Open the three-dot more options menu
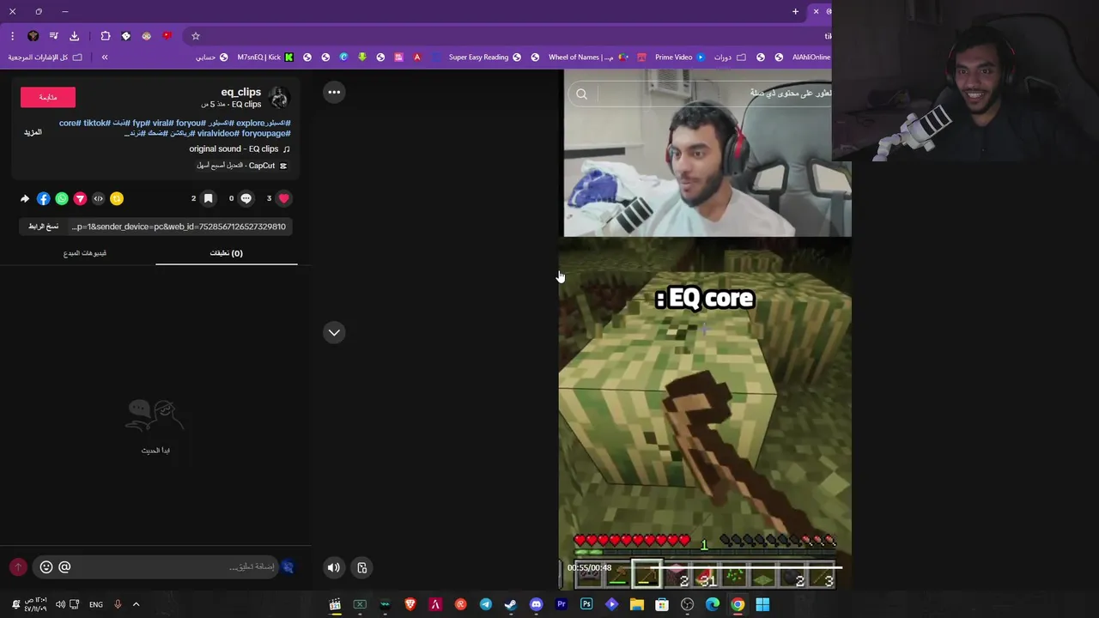The height and width of the screenshot is (618, 1099). 334,92
